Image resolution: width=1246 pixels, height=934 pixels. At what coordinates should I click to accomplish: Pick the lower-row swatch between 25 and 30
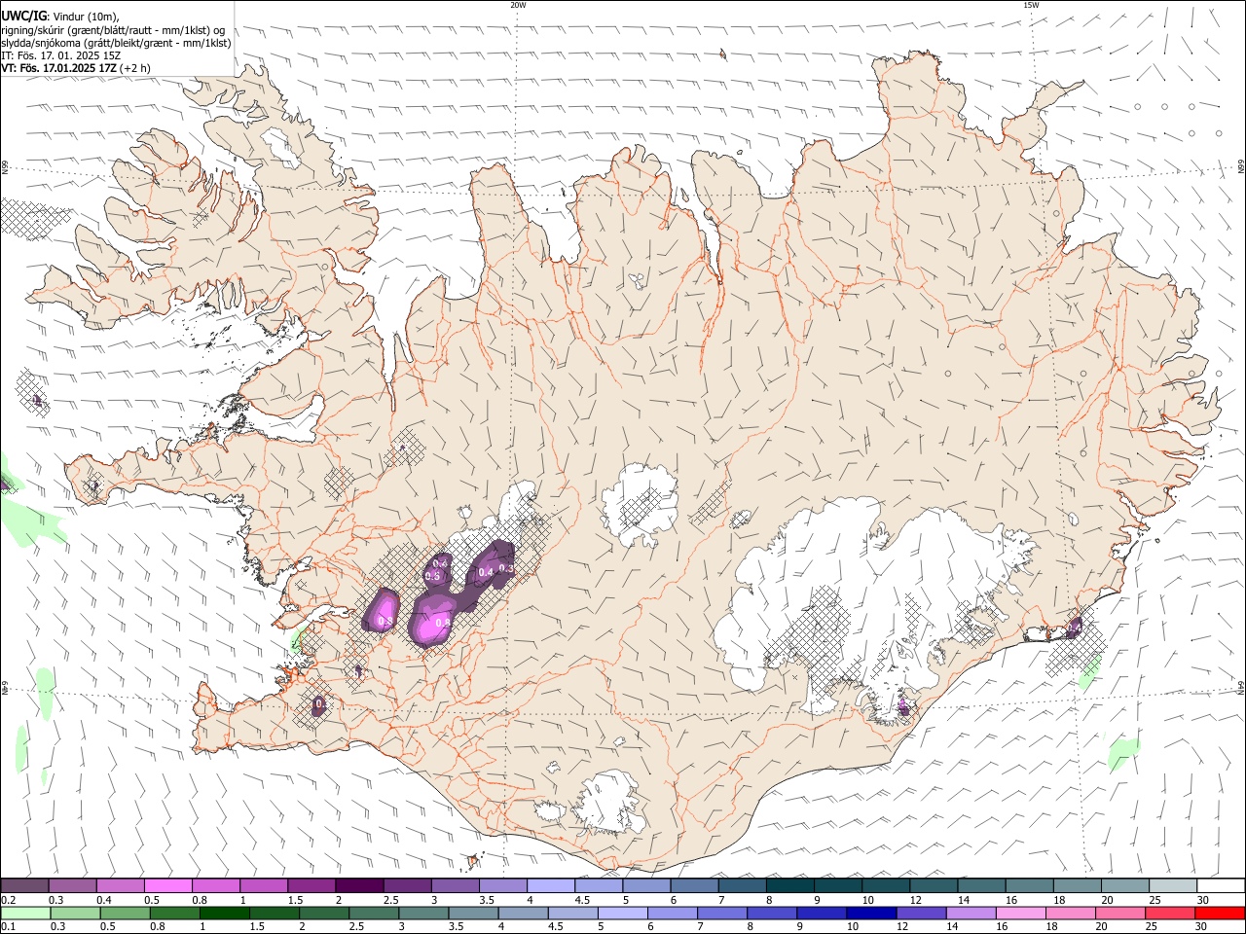pyautogui.click(x=1170, y=913)
